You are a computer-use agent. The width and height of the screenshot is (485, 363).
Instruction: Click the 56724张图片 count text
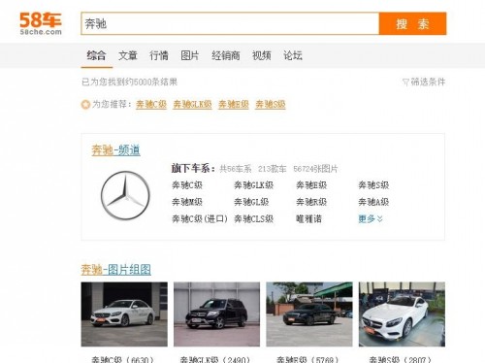[315, 169]
